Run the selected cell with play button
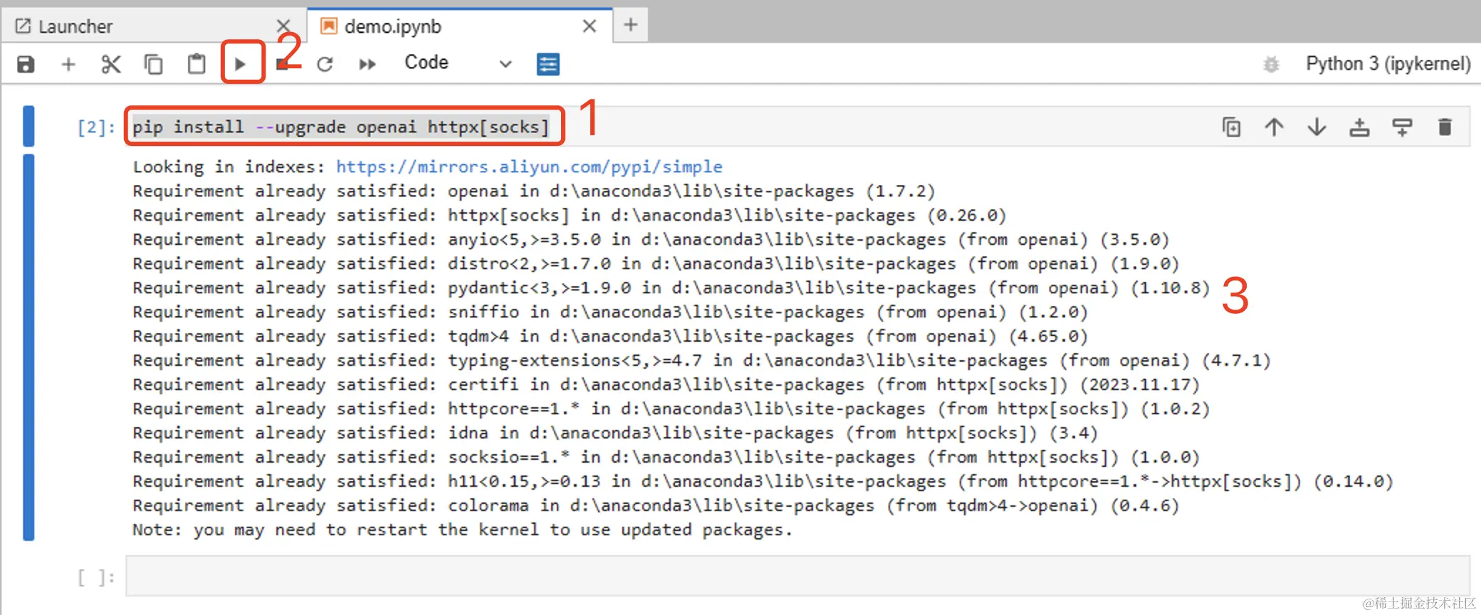The image size is (1481, 615). (241, 65)
